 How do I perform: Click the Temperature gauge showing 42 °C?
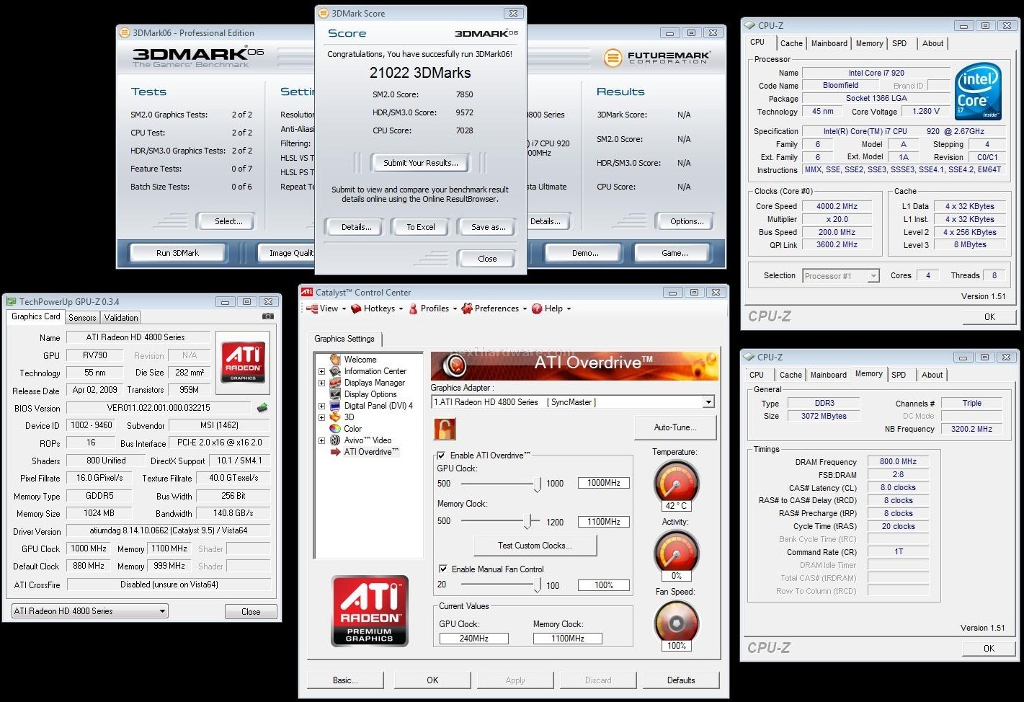[676, 483]
